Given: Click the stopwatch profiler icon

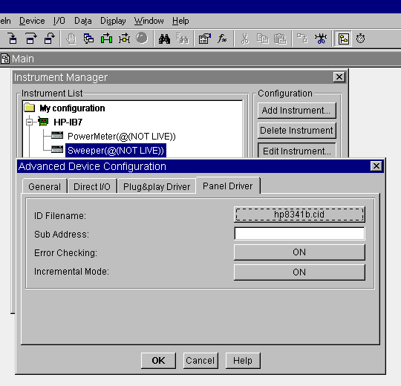Looking at the screenshot, I should coord(361,39).
